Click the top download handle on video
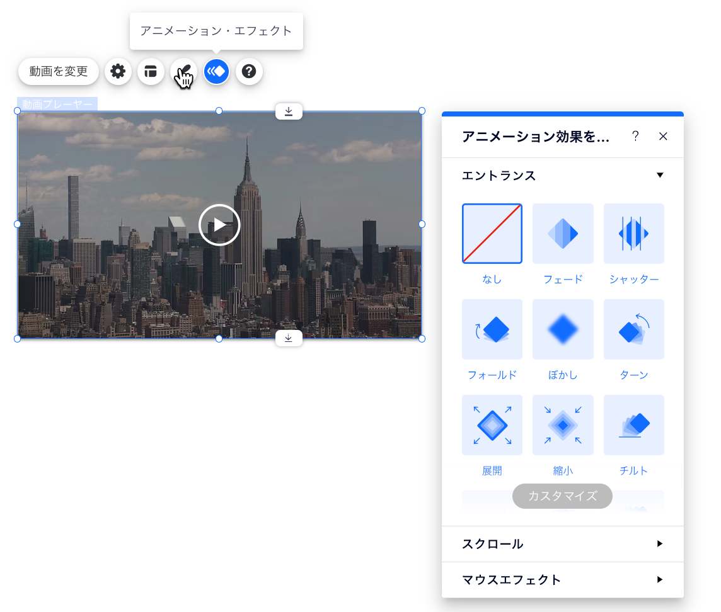721x612 pixels. [289, 111]
